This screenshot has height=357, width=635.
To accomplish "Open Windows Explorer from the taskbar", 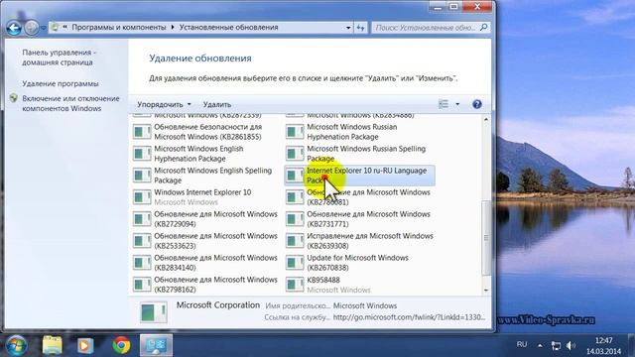I will (x=53, y=345).
